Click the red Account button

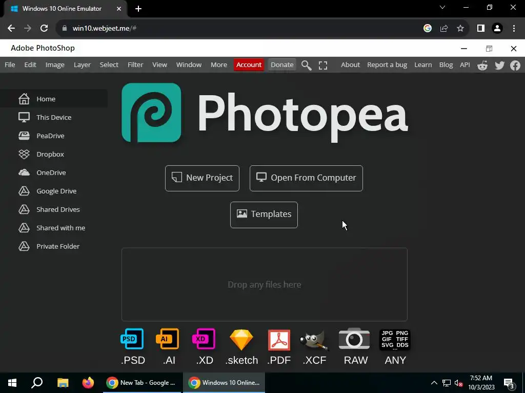pos(249,65)
